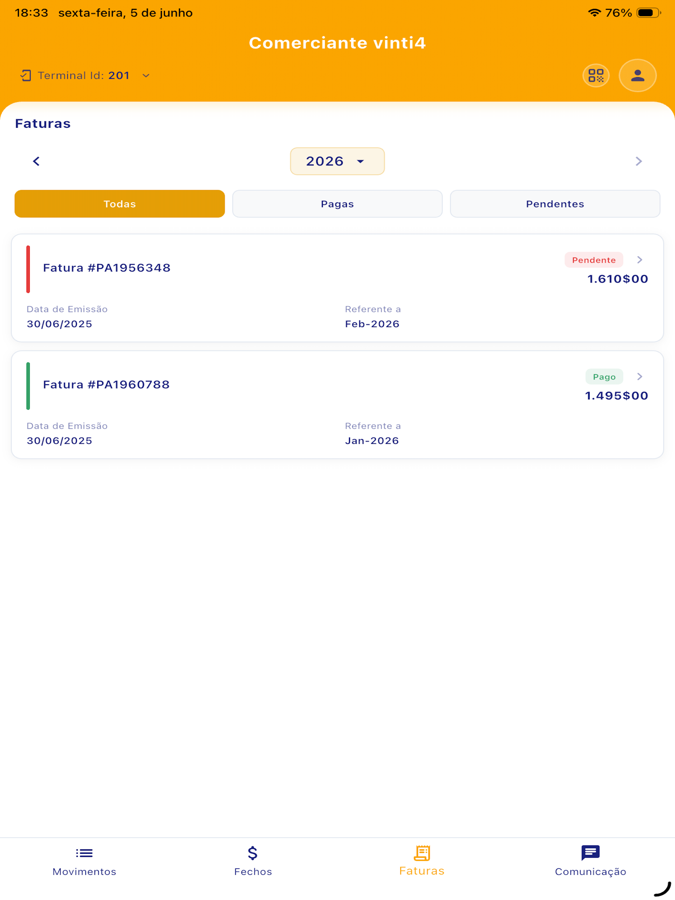Filter invoices by Pagas
Screen dimensions: 675x900
[337, 204]
